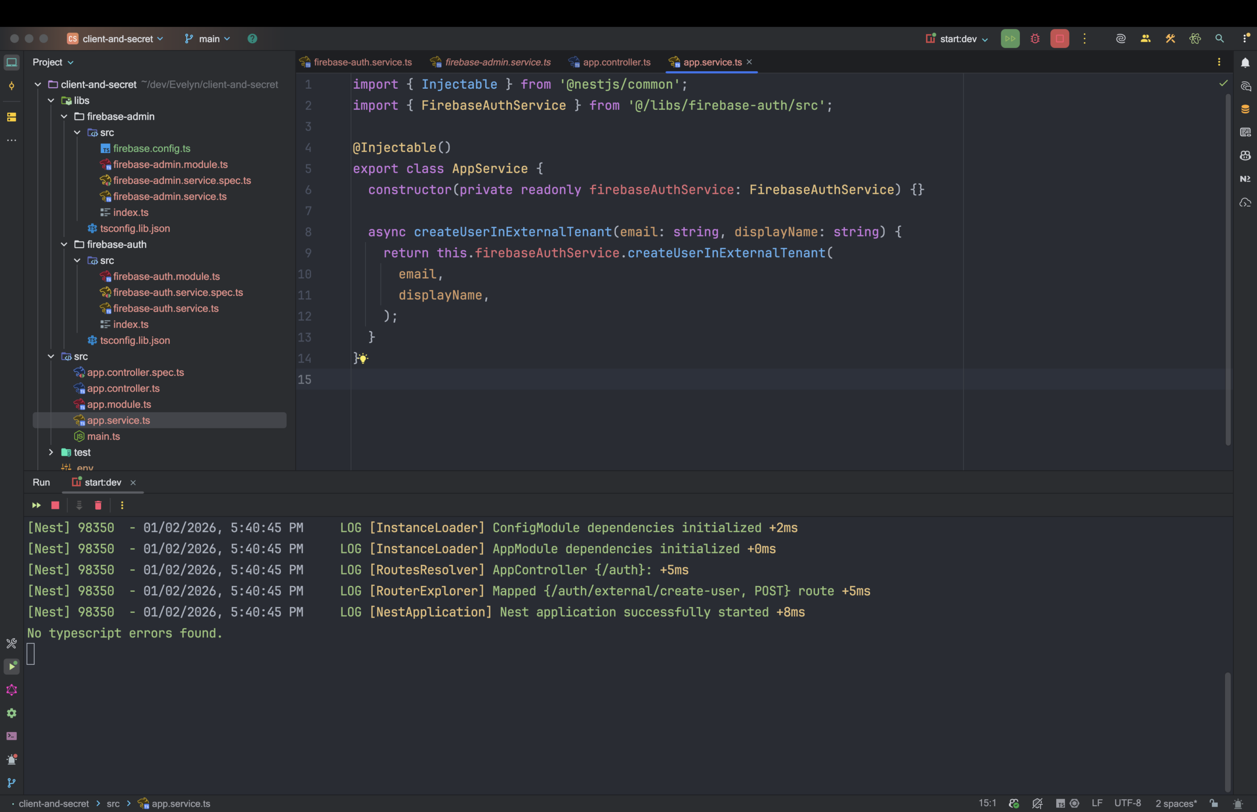Switch to the app.controller.ts tab
Viewport: 1257px width, 812px height.
[616, 62]
